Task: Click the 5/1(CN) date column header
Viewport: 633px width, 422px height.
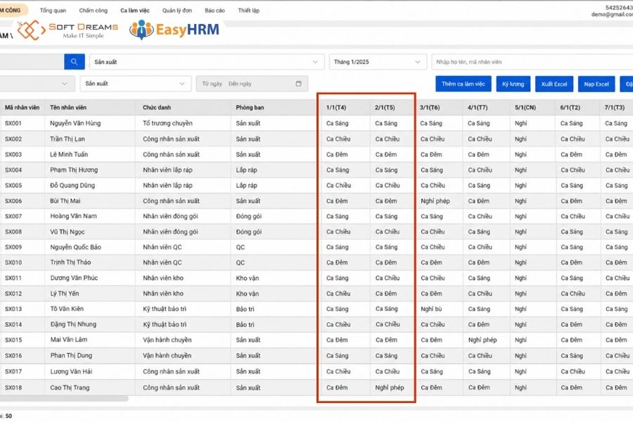Action: (x=525, y=108)
